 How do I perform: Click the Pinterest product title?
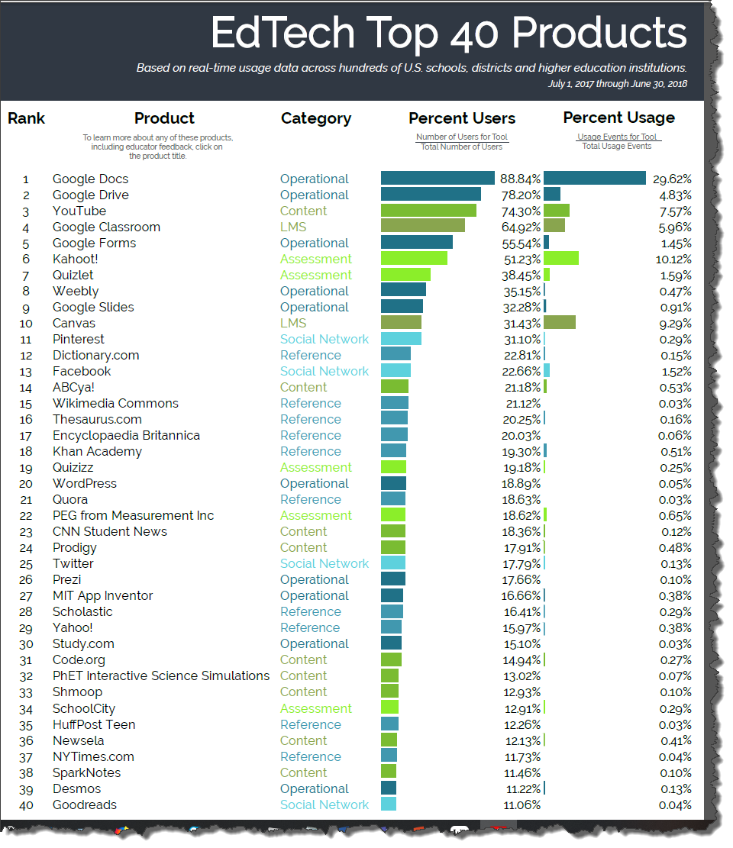[x=78, y=339]
